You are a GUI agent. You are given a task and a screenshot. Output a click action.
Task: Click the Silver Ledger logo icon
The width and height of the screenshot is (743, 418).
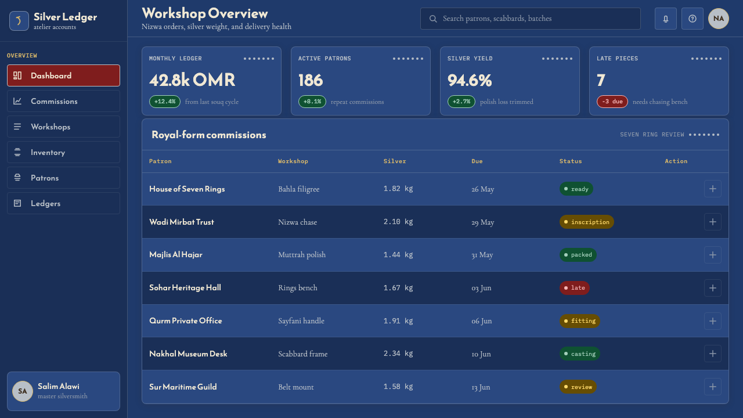pyautogui.click(x=19, y=21)
